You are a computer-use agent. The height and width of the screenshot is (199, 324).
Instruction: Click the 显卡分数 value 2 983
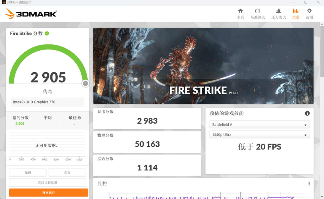(x=147, y=121)
